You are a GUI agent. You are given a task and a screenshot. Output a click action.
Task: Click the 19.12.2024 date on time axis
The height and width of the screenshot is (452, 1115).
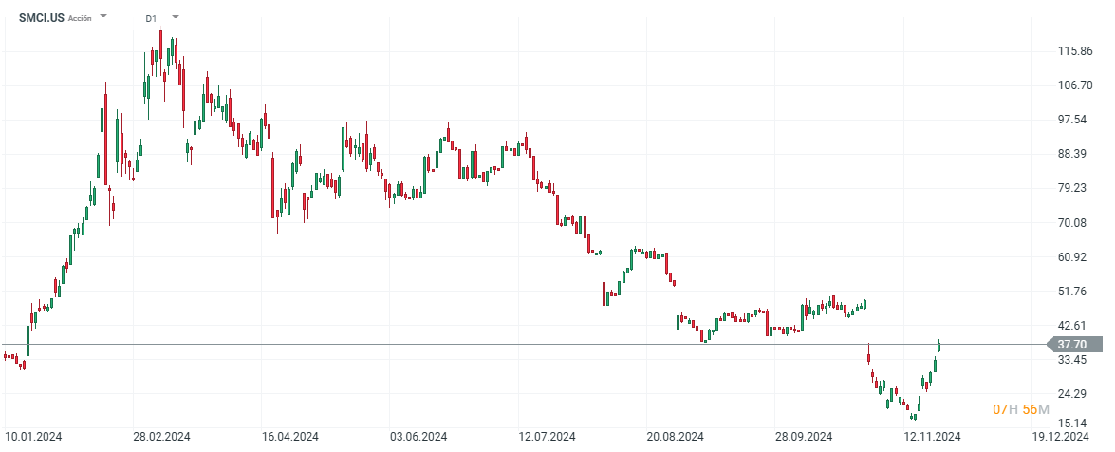1061,437
